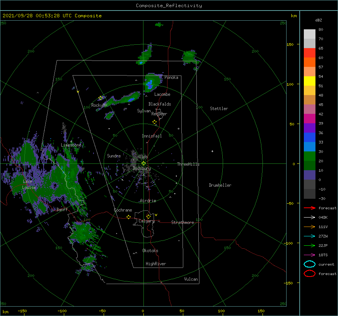Pick the lightest gray 70-80 dBZ swatch
This screenshot has height=316, width=338.
click(309, 34)
